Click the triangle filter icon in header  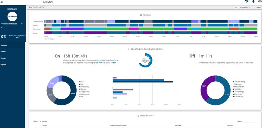point(247,2)
